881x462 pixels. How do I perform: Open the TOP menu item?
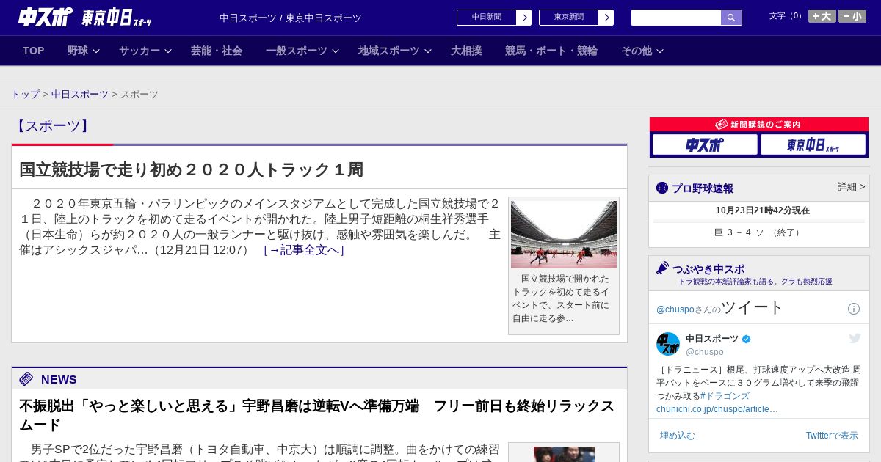[x=34, y=51]
